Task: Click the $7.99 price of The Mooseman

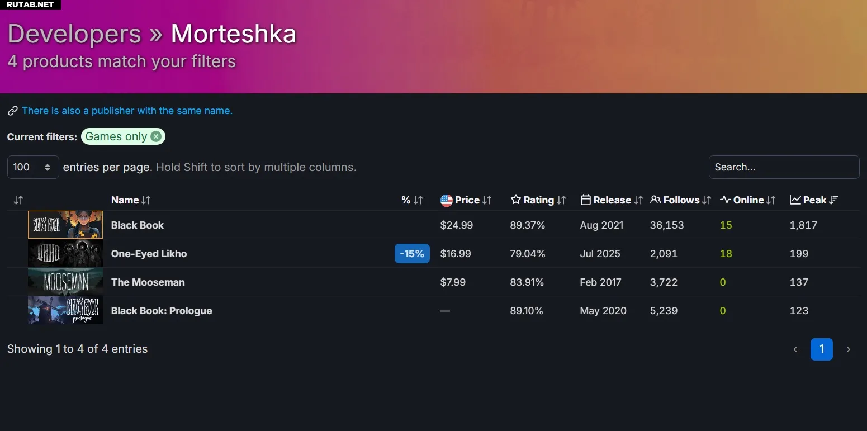Action: (453, 282)
